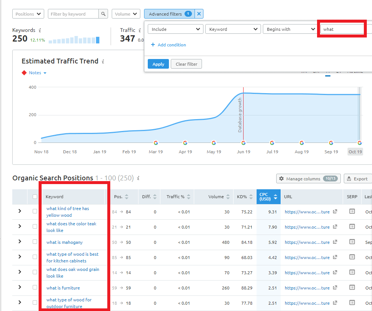This screenshot has height=311, width=372.
Task: Check the row checkbox for "what is mahogany"
Action: (x=35, y=242)
